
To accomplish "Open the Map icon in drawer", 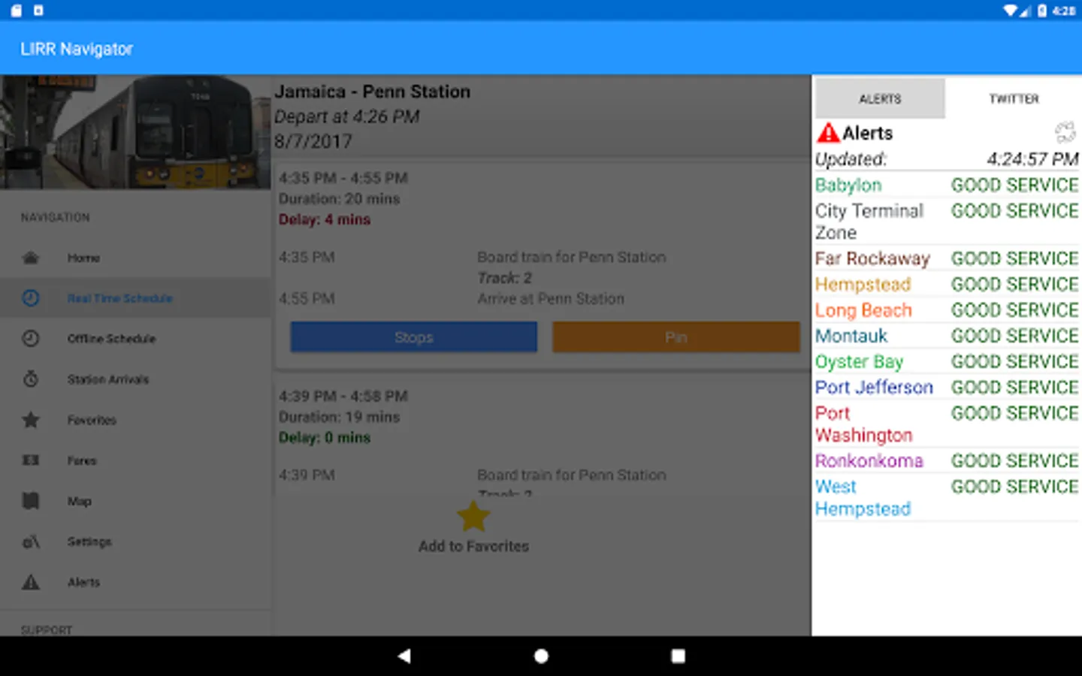I will 31,501.
